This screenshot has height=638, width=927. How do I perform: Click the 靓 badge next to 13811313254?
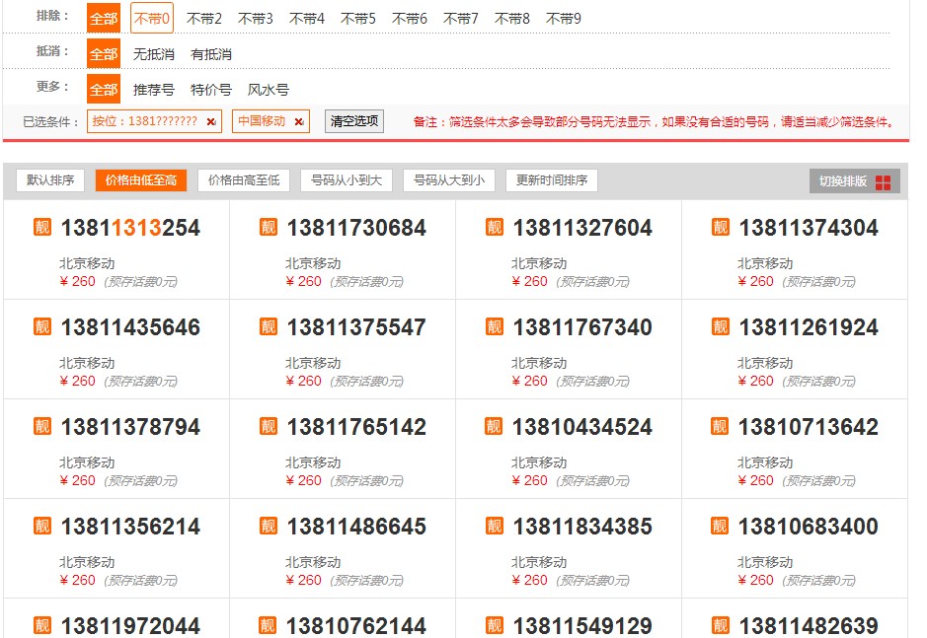(42, 227)
